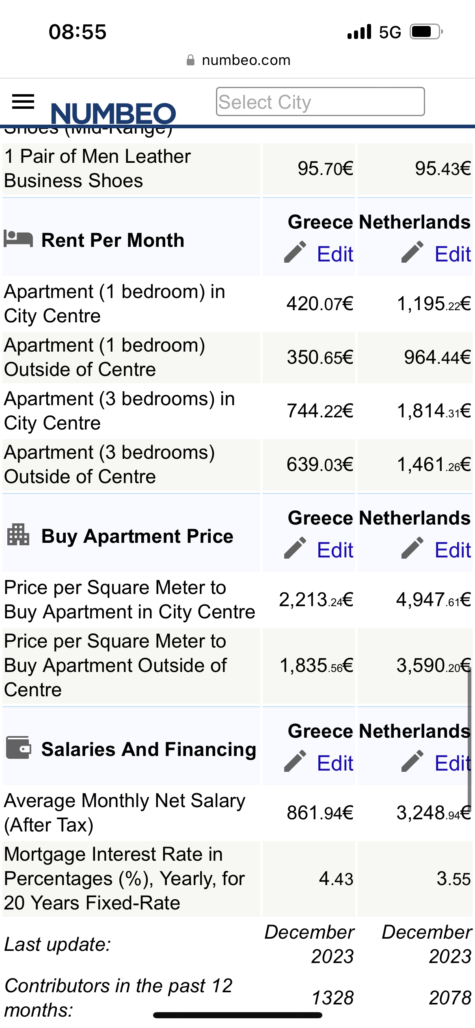Edit Greece prices under Rent Per Month
Viewport: 475px width, 1028px height.
tap(335, 254)
